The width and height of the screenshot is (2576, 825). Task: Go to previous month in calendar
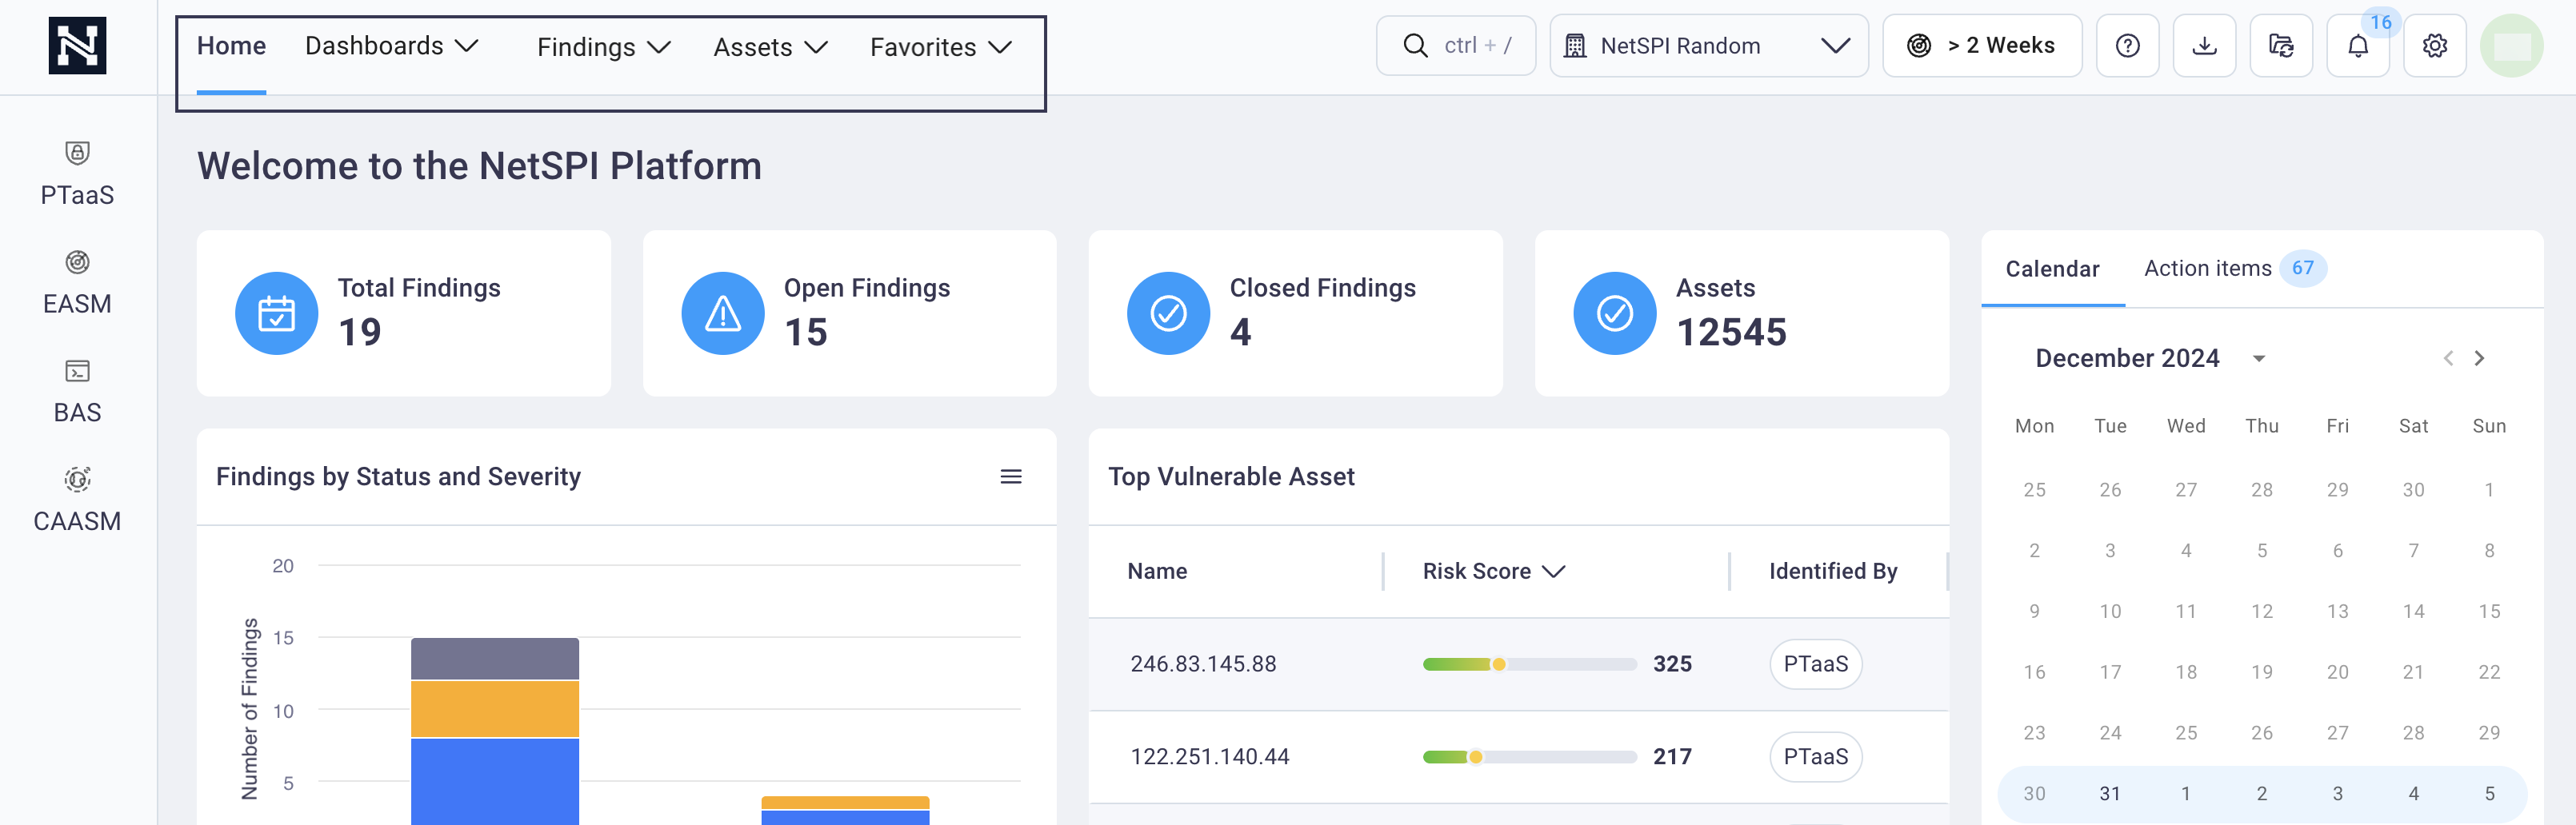(2448, 359)
